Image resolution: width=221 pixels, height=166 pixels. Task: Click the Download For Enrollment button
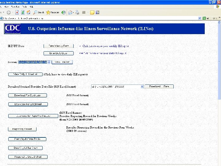(x=28, y=104)
